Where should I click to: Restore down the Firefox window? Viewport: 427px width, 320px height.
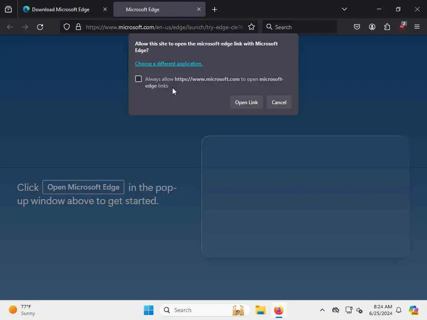pyautogui.click(x=398, y=9)
